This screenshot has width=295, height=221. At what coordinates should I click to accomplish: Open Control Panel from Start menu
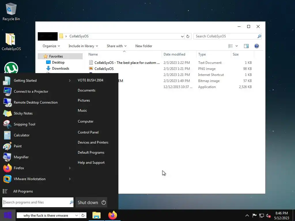pos(88,132)
